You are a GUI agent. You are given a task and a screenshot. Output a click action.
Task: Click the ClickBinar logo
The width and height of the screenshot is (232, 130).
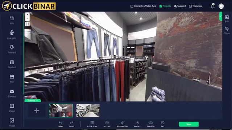[29, 6]
